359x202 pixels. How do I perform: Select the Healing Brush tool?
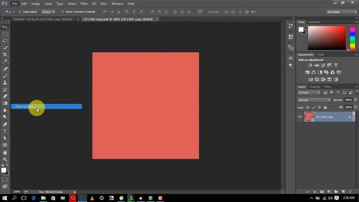point(5,69)
